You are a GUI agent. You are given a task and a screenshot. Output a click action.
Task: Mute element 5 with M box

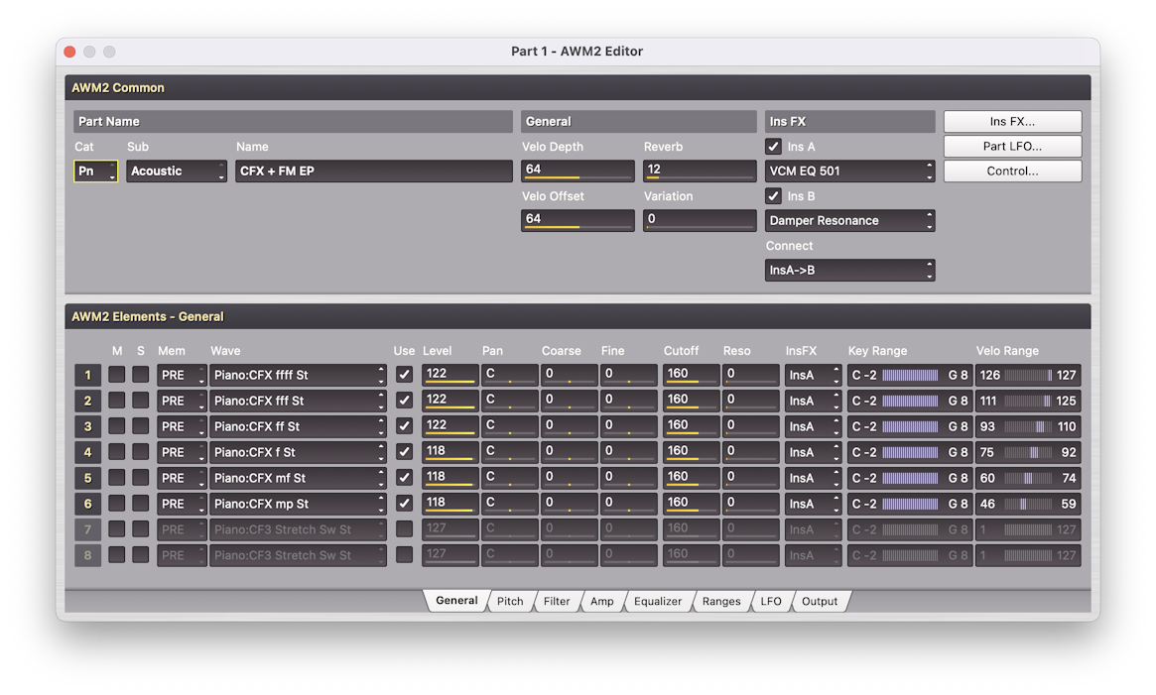point(117,478)
